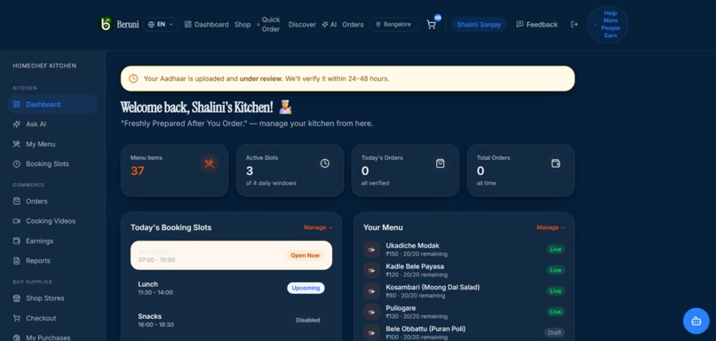Click Manage link for Today's Booking Slots
This screenshot has width=716, height=341.
(318, 227)
